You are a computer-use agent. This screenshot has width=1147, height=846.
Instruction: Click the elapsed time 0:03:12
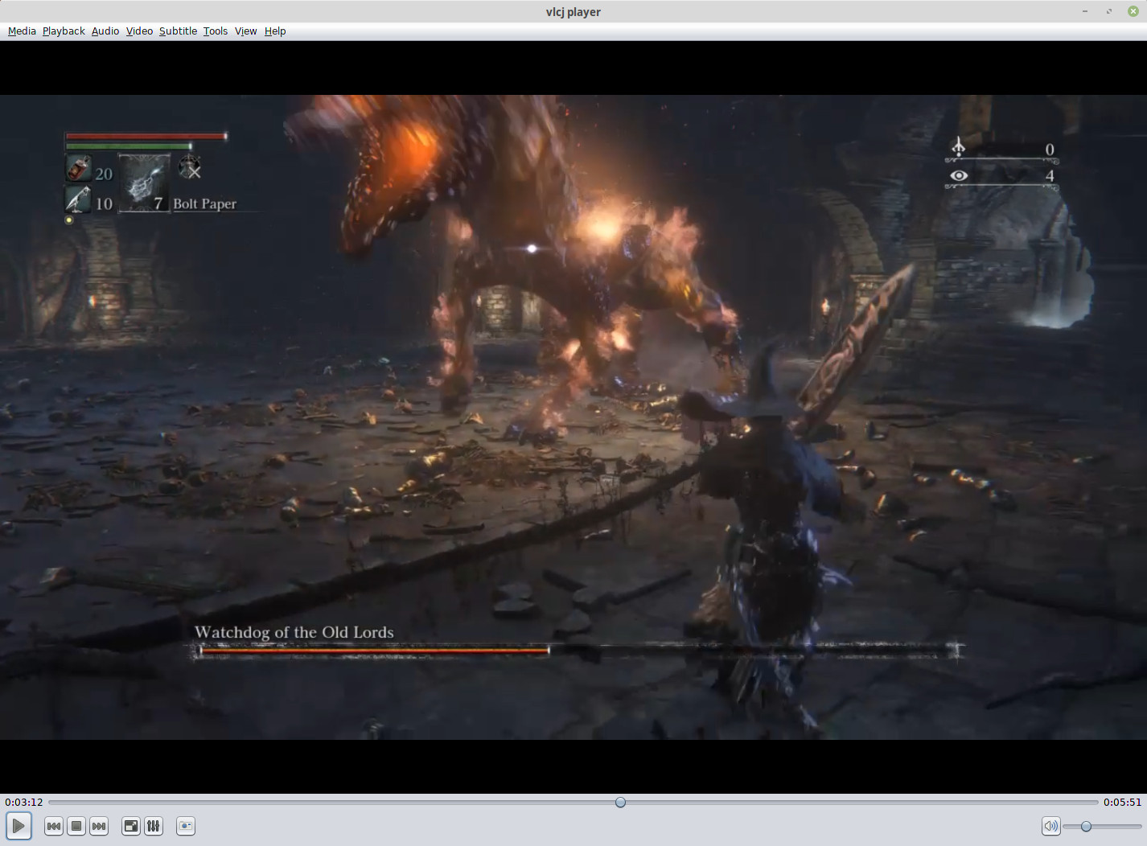coord(24,802)
